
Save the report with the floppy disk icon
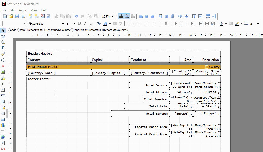(17, 16)
